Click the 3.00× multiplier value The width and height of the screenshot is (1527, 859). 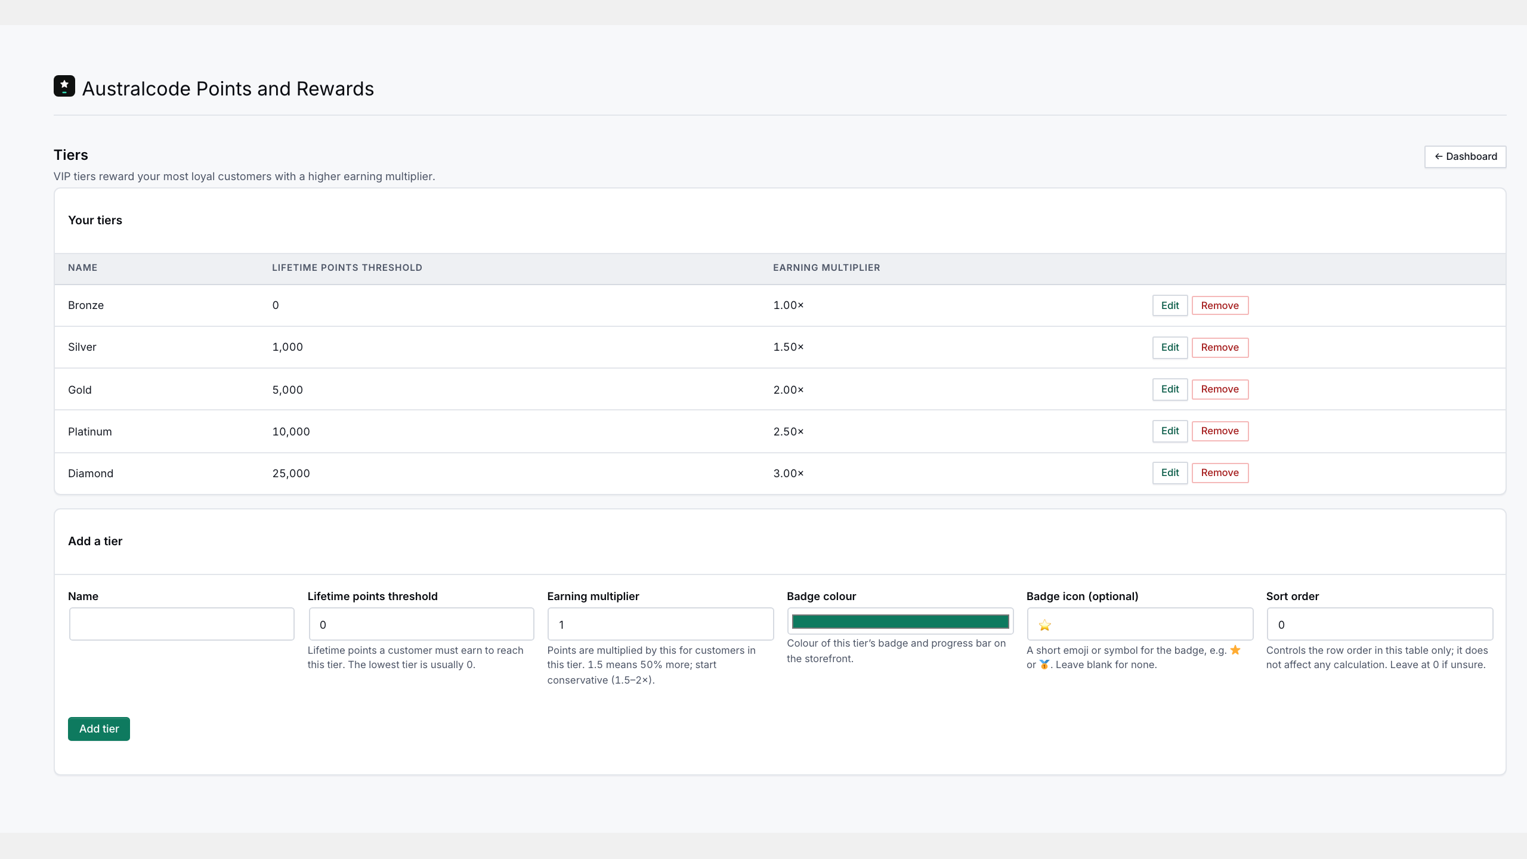coord(789,473)
